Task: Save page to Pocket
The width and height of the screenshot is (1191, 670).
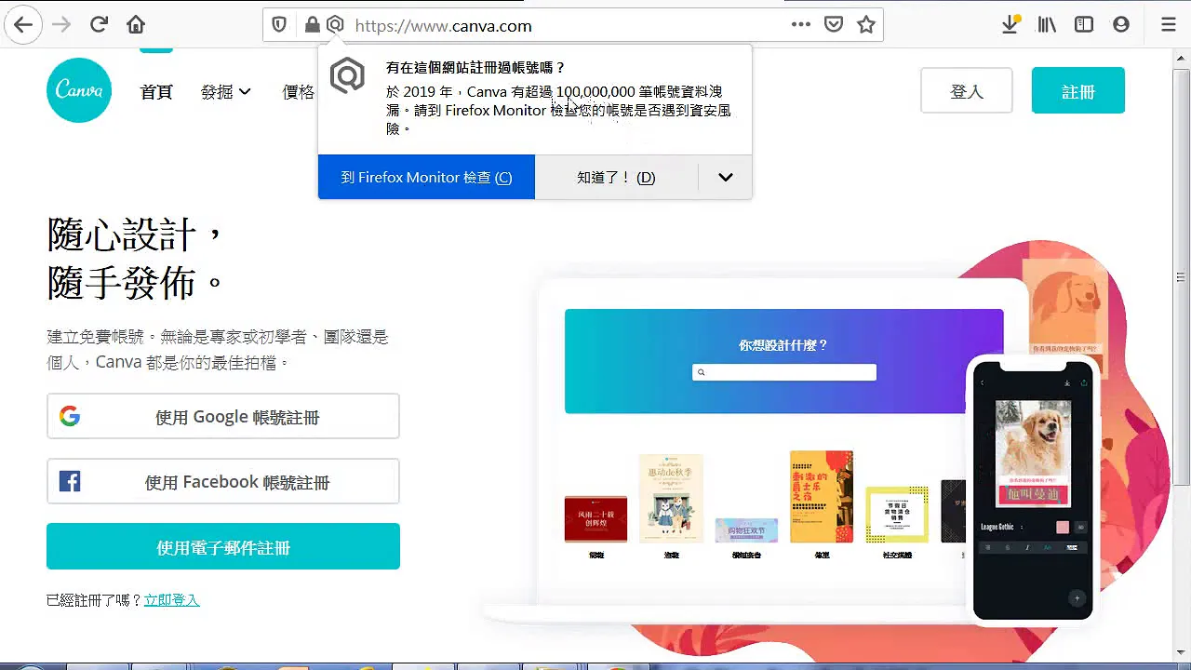Action: 834,25
